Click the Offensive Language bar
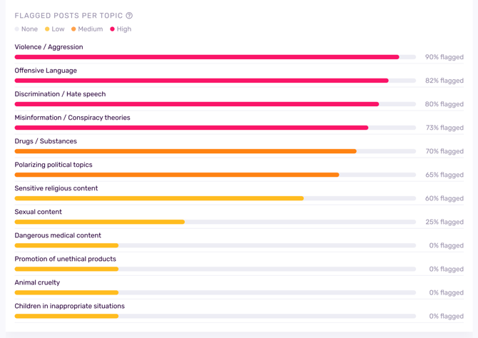This screenshot has width=478, height=338. 201,81
